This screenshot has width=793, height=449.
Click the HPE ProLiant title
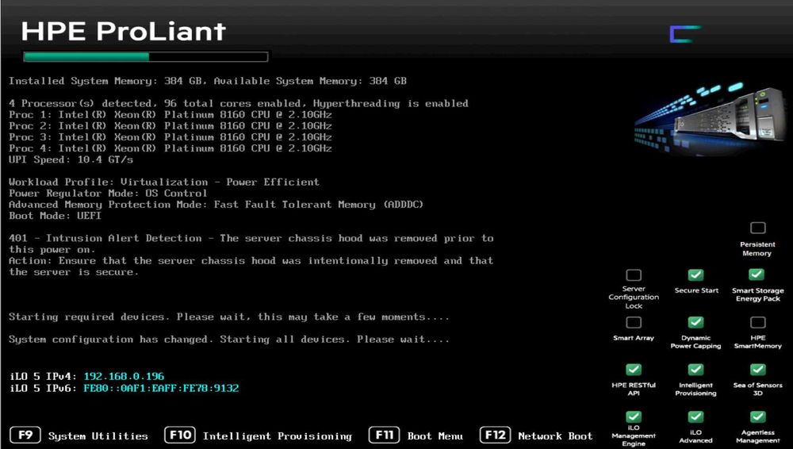[x=124, y=31]
